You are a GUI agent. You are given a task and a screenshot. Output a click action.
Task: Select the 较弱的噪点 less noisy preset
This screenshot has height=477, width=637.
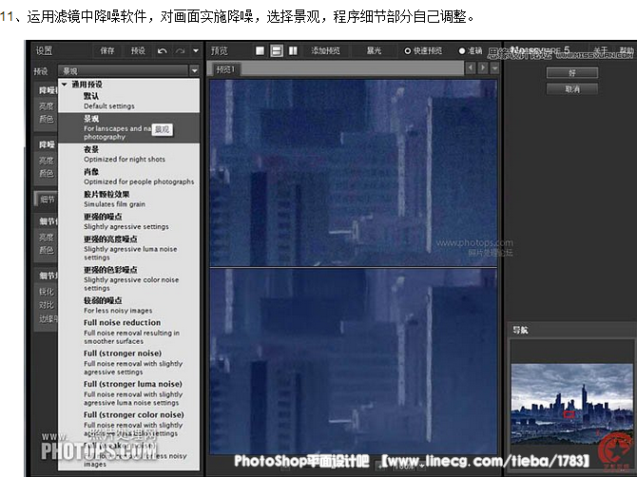[128, 305]
